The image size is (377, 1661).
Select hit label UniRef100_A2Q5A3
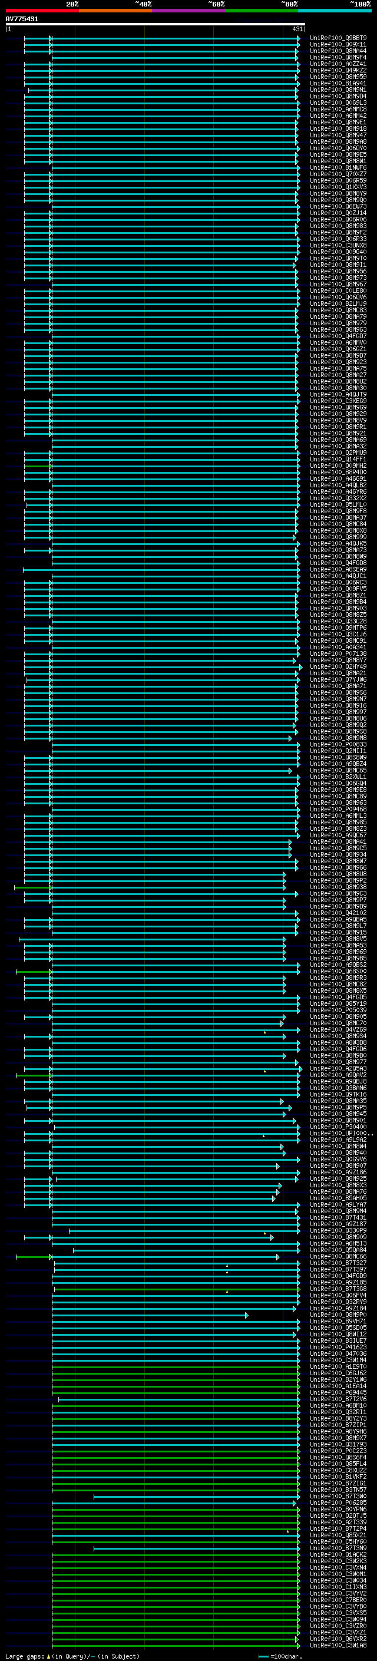coord(338,1068)
